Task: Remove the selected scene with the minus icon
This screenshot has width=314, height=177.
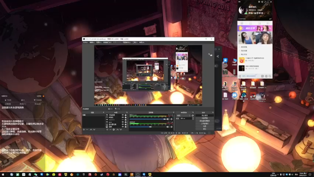Action: click(x=87, y=130)
